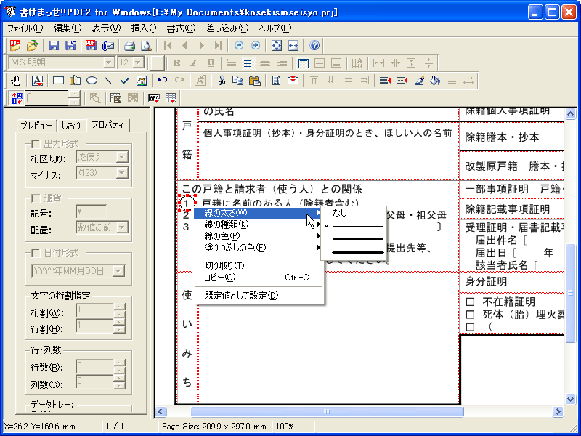Click the fit whole page icon
Screen dimensions: 581x436
[277, 45]
